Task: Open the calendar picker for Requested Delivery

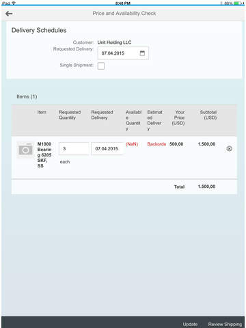Action: coord(142,53)
